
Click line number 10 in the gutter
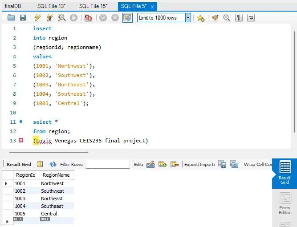(x=13, y=113)
